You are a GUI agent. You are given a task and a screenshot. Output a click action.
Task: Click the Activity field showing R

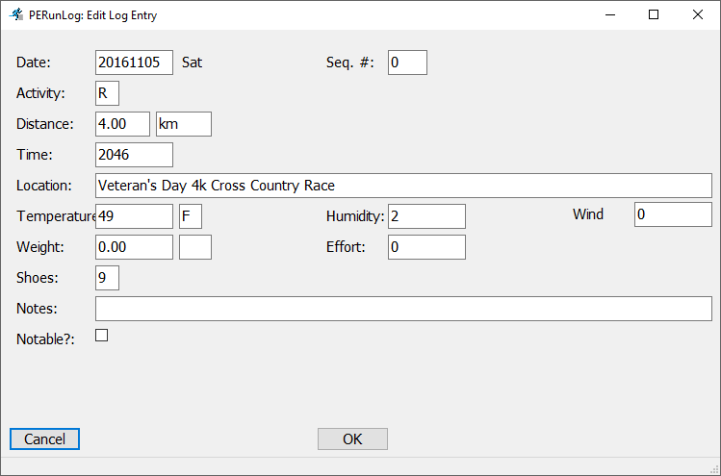[x=107, y=93]
